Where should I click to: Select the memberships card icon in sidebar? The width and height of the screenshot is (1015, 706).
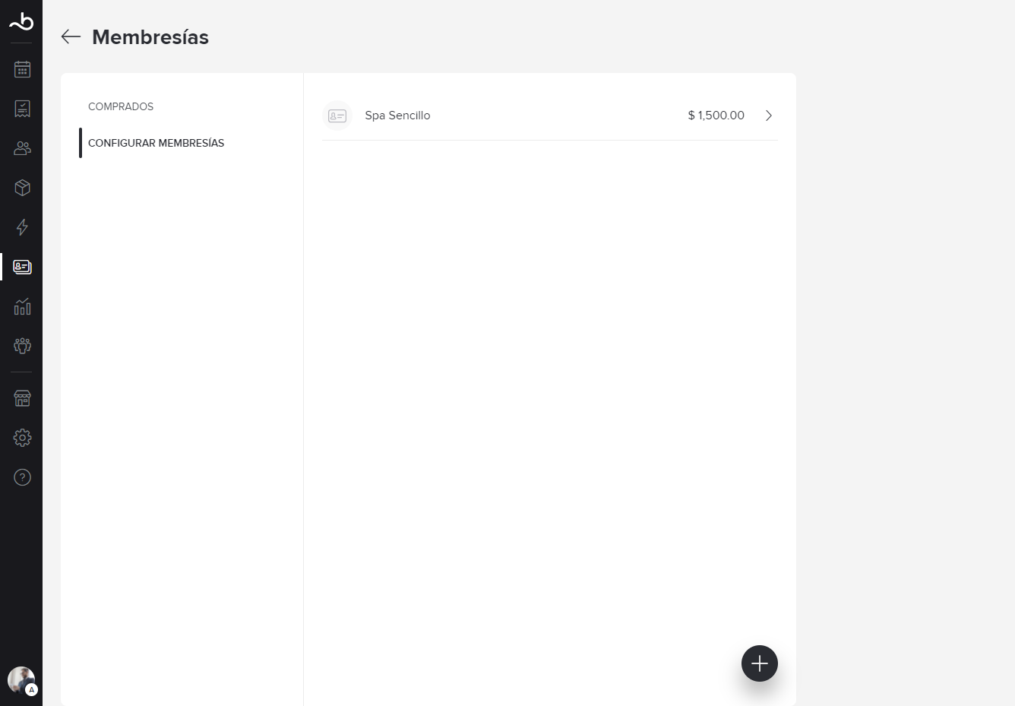coord(22,267)
